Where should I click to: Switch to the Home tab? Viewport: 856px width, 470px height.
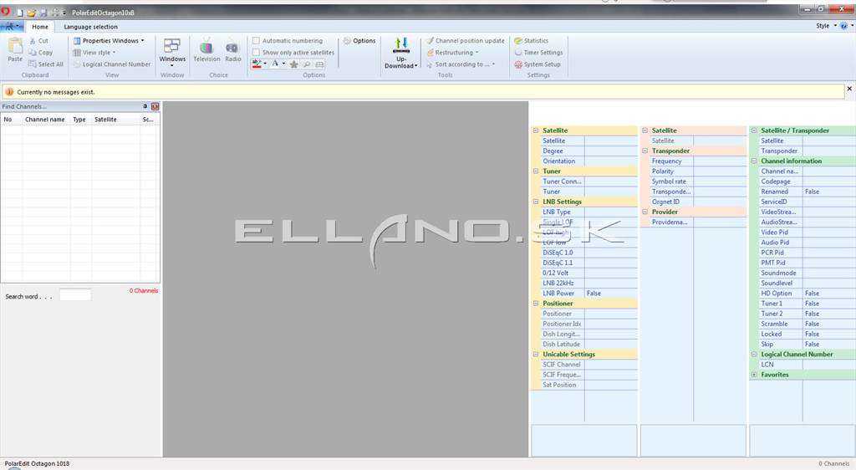coord(40,26)
